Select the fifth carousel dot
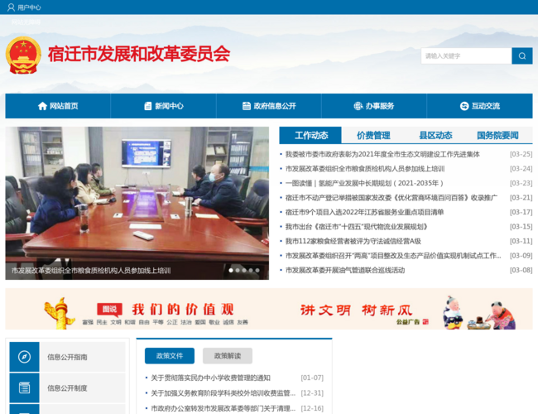The width and height of the screenshot is (538, 414). pyautogui.click(x=257, y=271)
